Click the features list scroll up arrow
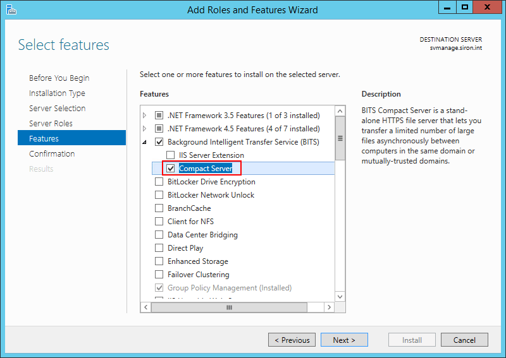The width and height of the screenshot is (506, 358). tap(340, 111)
